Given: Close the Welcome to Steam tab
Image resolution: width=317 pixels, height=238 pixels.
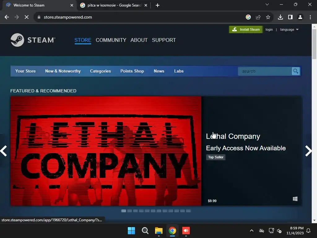Looking at the screenshot, I should (x=72, y=5).
